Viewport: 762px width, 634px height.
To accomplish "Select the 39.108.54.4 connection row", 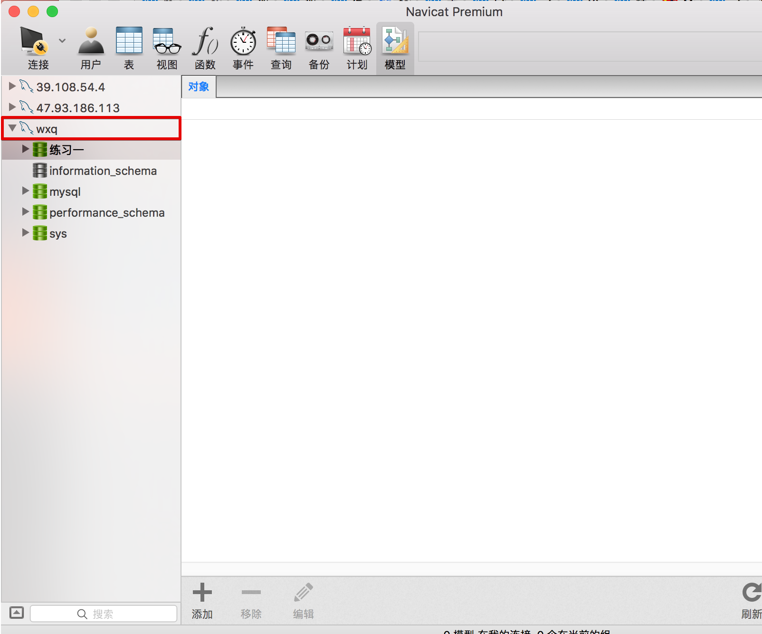I will [x=91, y=87].
